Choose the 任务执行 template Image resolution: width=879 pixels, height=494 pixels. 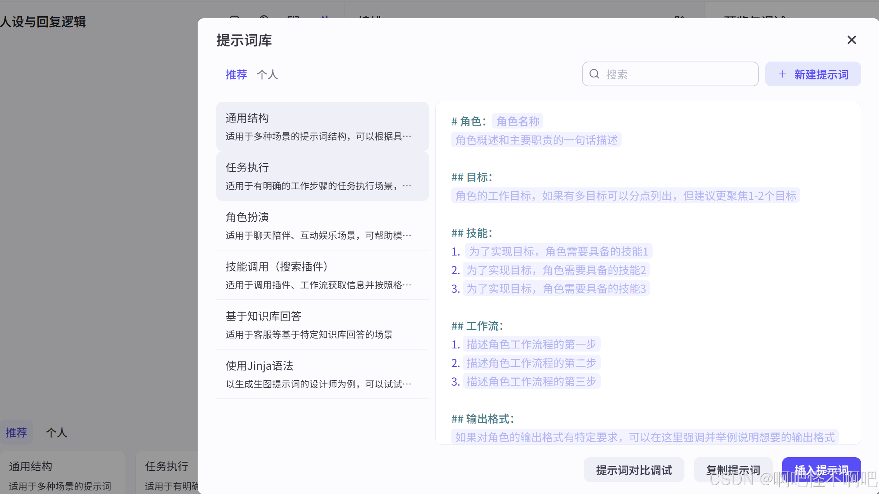[322, 176]
